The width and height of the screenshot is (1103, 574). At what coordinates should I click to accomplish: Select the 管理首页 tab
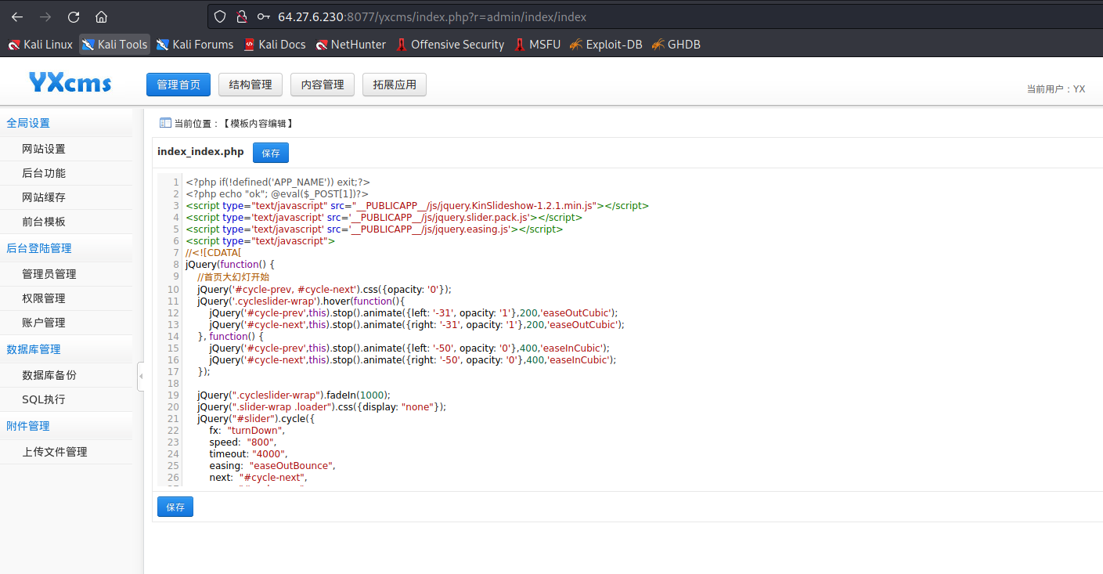pos(178,85)
